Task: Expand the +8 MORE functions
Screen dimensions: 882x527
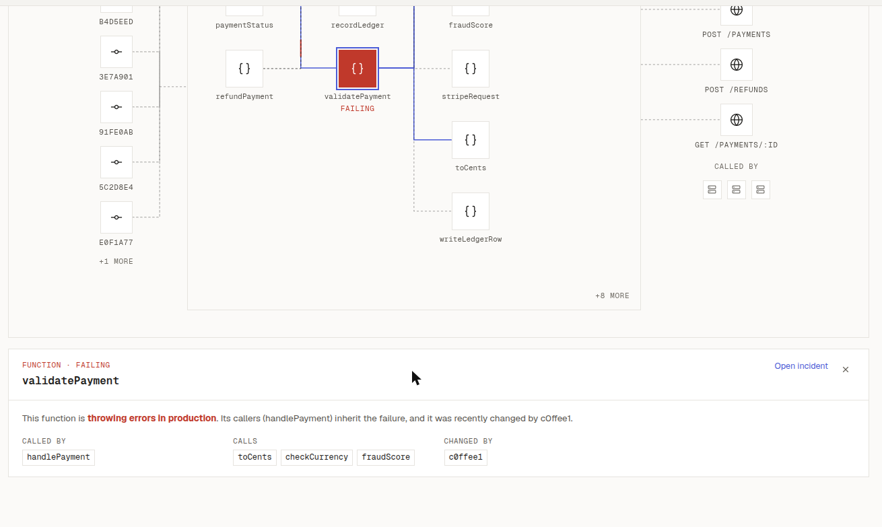Action: [612, 295]
